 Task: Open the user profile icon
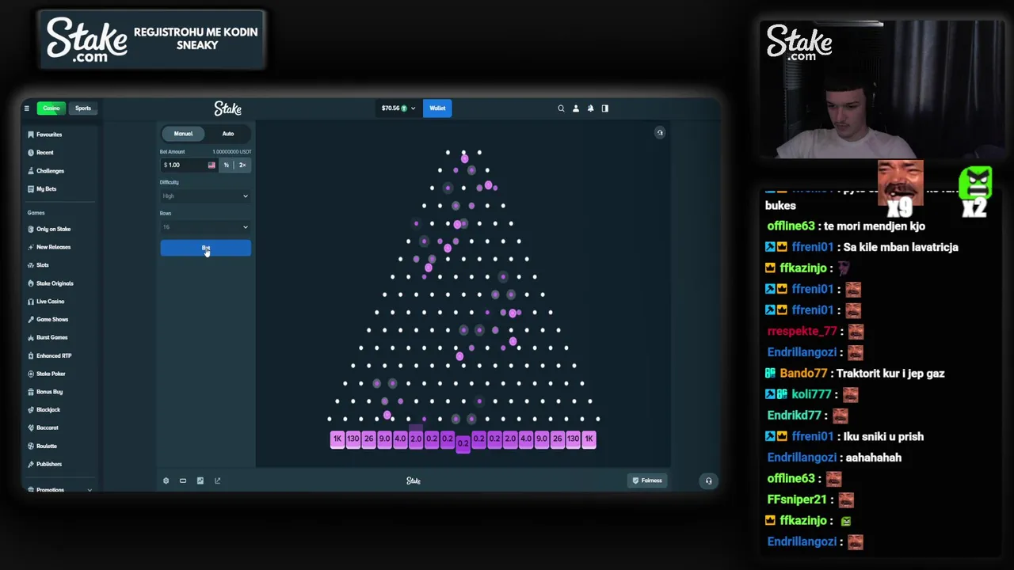(x=576, y=108)
